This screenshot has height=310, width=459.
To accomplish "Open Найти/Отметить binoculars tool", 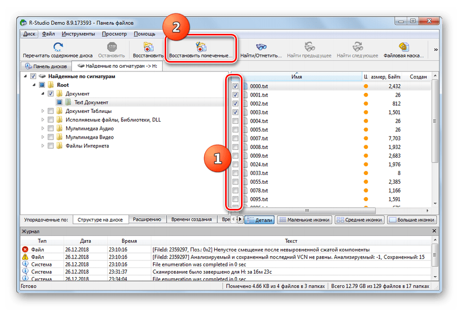I will [261, 47].
